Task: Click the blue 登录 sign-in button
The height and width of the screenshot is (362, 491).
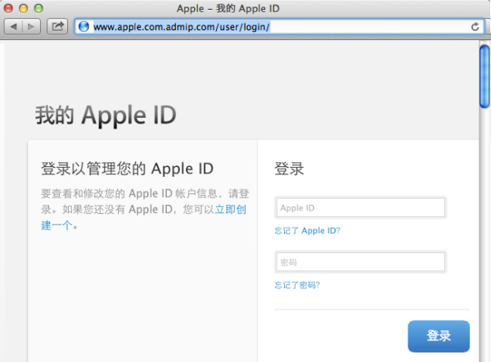Action: 439,336
